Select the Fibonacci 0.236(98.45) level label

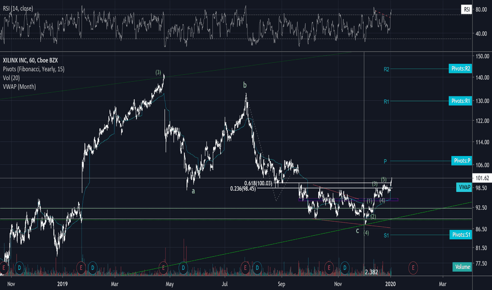[243, 188]
